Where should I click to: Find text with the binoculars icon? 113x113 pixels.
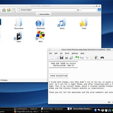click(102, 57)
